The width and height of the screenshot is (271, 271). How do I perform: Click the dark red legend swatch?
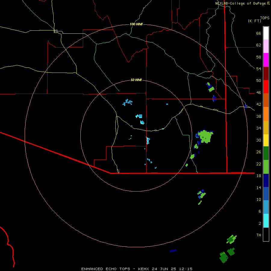(266, 73)
